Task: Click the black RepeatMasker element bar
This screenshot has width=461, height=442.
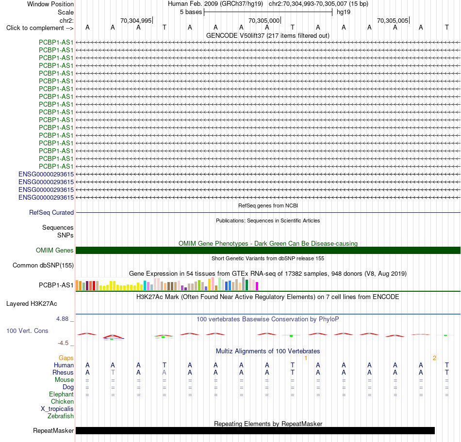Action: click(255, 430)
